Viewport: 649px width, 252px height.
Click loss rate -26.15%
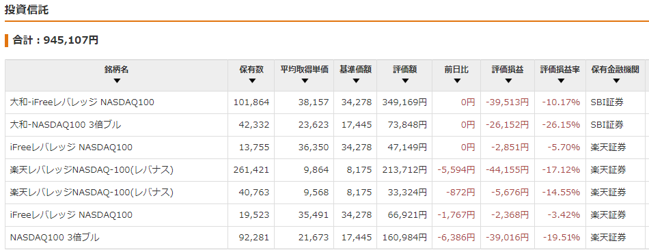562,124
